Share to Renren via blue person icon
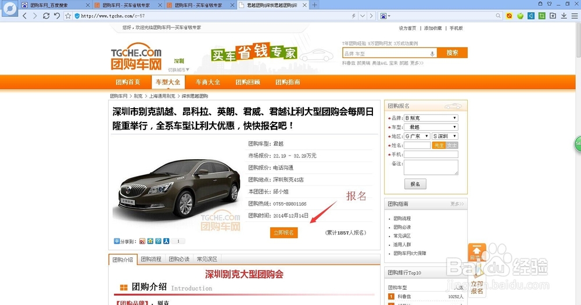581x305 pixels. (166, 241)
